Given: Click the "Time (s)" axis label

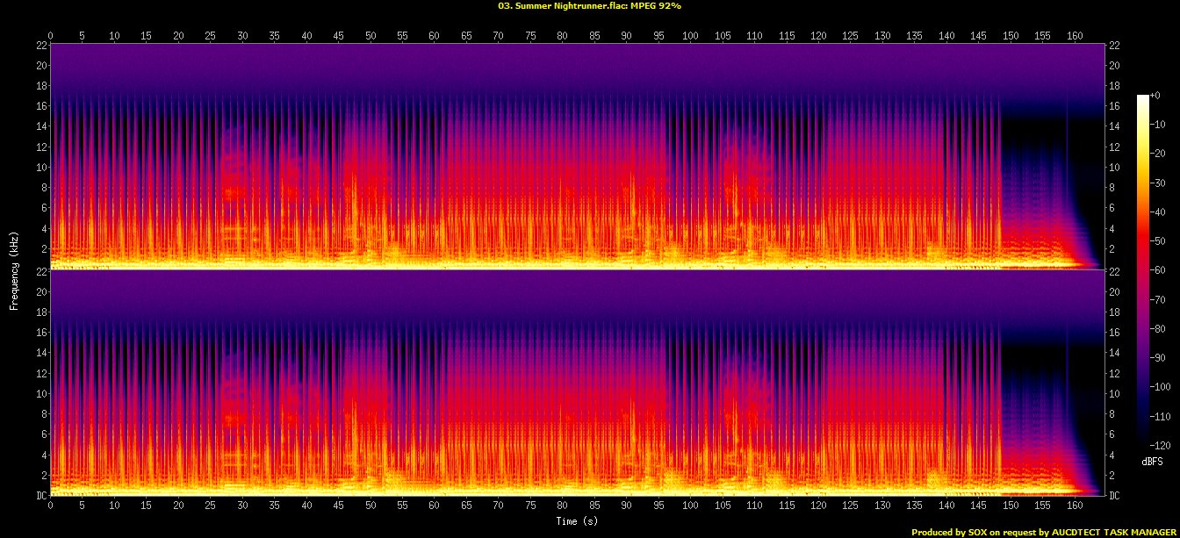Looking at the screenshot, I should click(577, 520).
